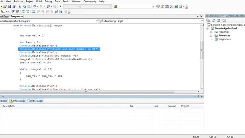Click View Code icon in Solution Explorer
This screenshot has height=138, width=245.
(224, 20)
